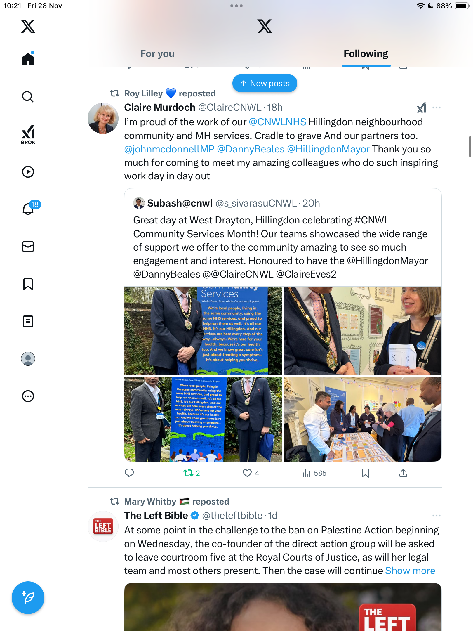473x631 pixels.
Task: Select the Following tab
Action: 366,54
